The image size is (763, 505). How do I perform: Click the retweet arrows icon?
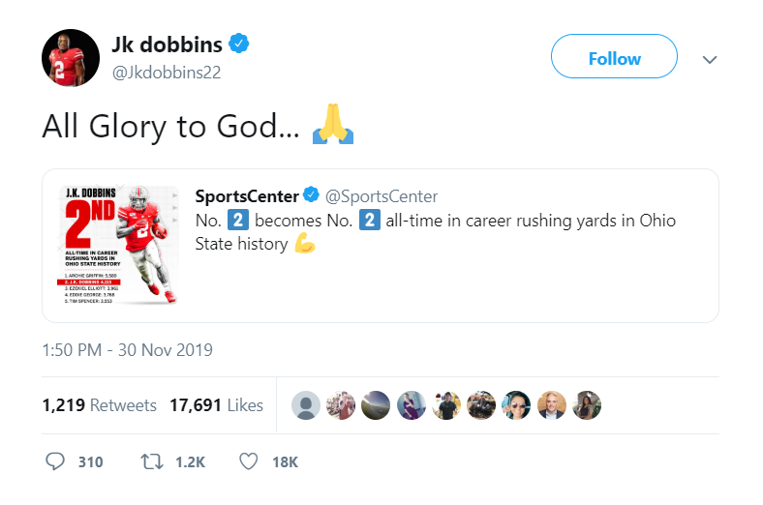(152, 462)
